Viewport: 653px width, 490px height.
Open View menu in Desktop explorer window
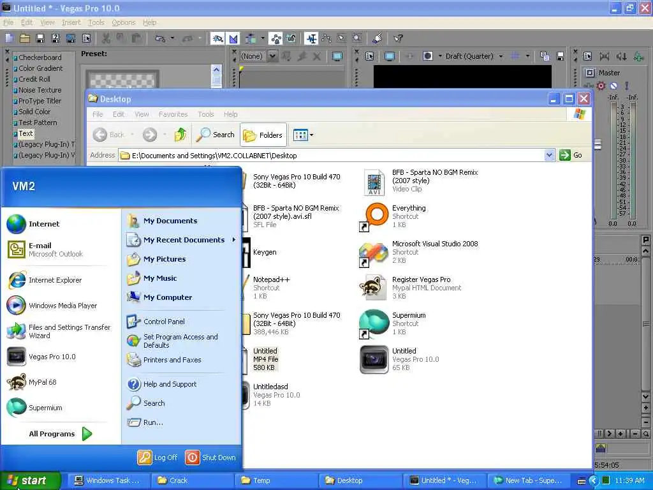coord(142,114)
